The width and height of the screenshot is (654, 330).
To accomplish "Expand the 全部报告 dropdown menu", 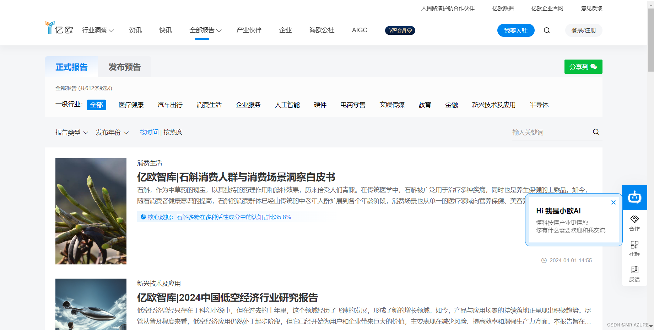I will coord(205,30).
